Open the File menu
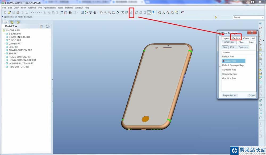Image resolution: width=266 pixels, height=155 pixels. [4, 8]
